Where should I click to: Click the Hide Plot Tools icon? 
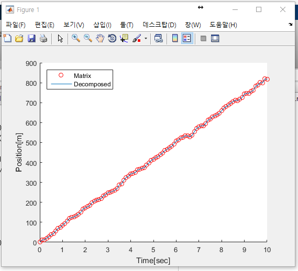point(203,39)
